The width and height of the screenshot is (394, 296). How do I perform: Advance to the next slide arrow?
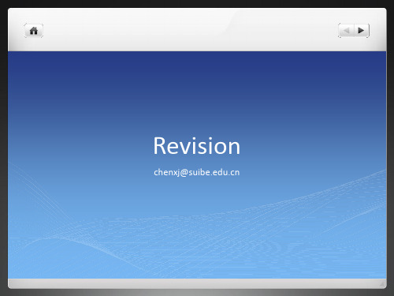[x=362, y=31]
